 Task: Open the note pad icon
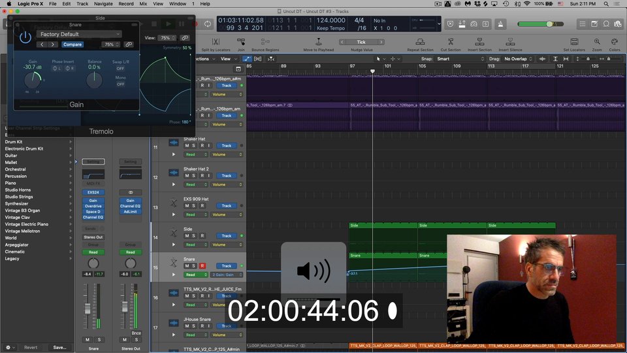[594, 24]
